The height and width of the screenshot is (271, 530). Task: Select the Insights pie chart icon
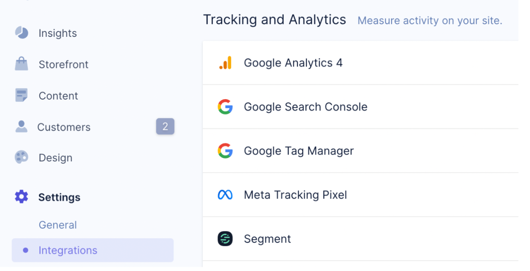tap(21, 32)
